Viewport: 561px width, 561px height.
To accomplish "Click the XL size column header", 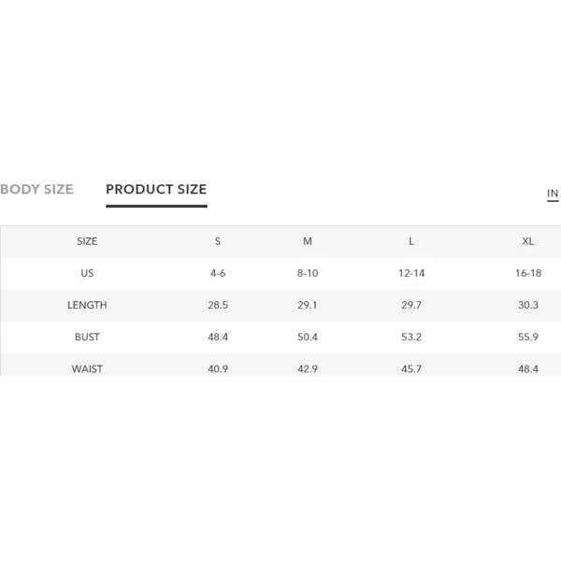I will coord(527,241).
